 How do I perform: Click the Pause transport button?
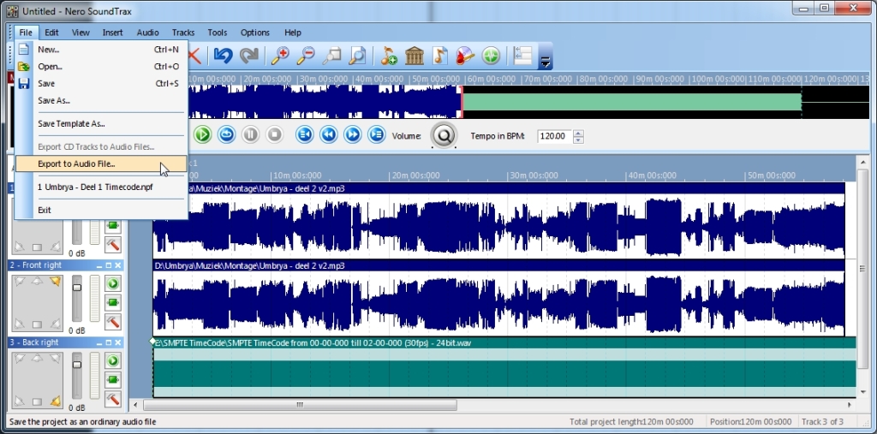(250, 134)
